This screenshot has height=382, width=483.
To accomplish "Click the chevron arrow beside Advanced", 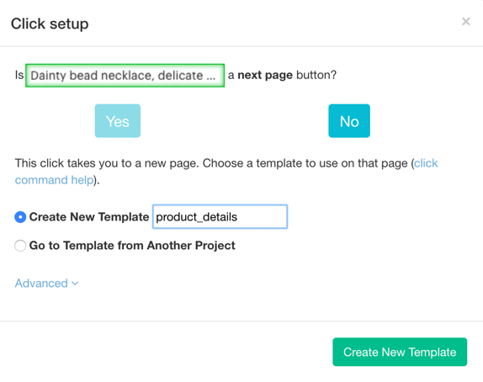I will (x=75, y=284).
